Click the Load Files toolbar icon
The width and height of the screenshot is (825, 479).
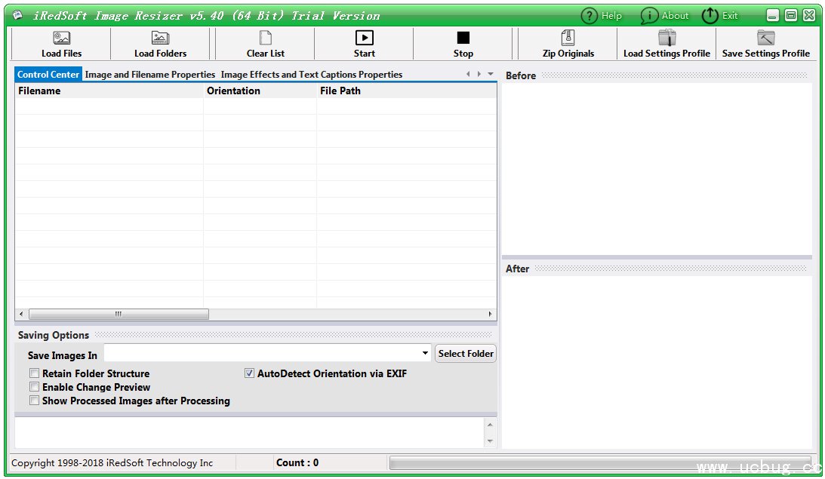point(61,38)
